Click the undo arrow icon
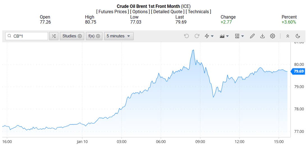 [186, 36]
